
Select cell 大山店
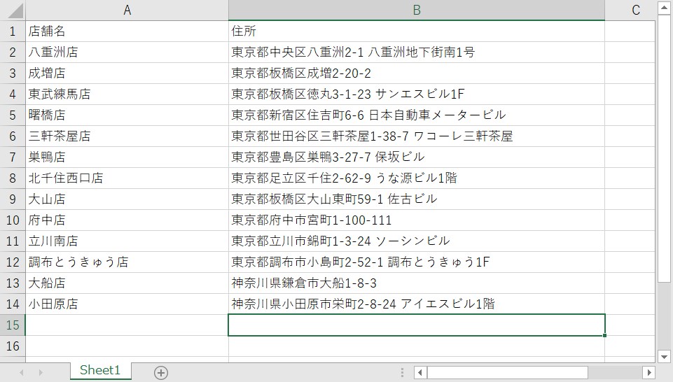(x=127, y=199)
